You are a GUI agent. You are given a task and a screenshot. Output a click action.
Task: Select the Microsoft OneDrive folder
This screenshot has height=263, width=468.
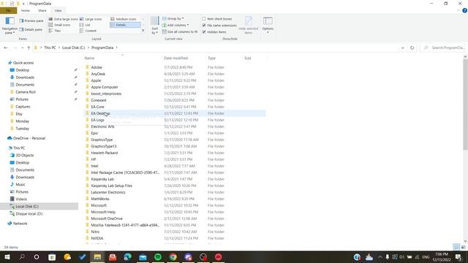point(107,218)
